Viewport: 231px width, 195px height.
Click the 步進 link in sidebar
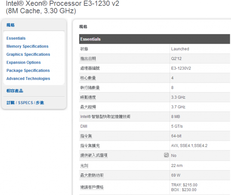[40, 103]
